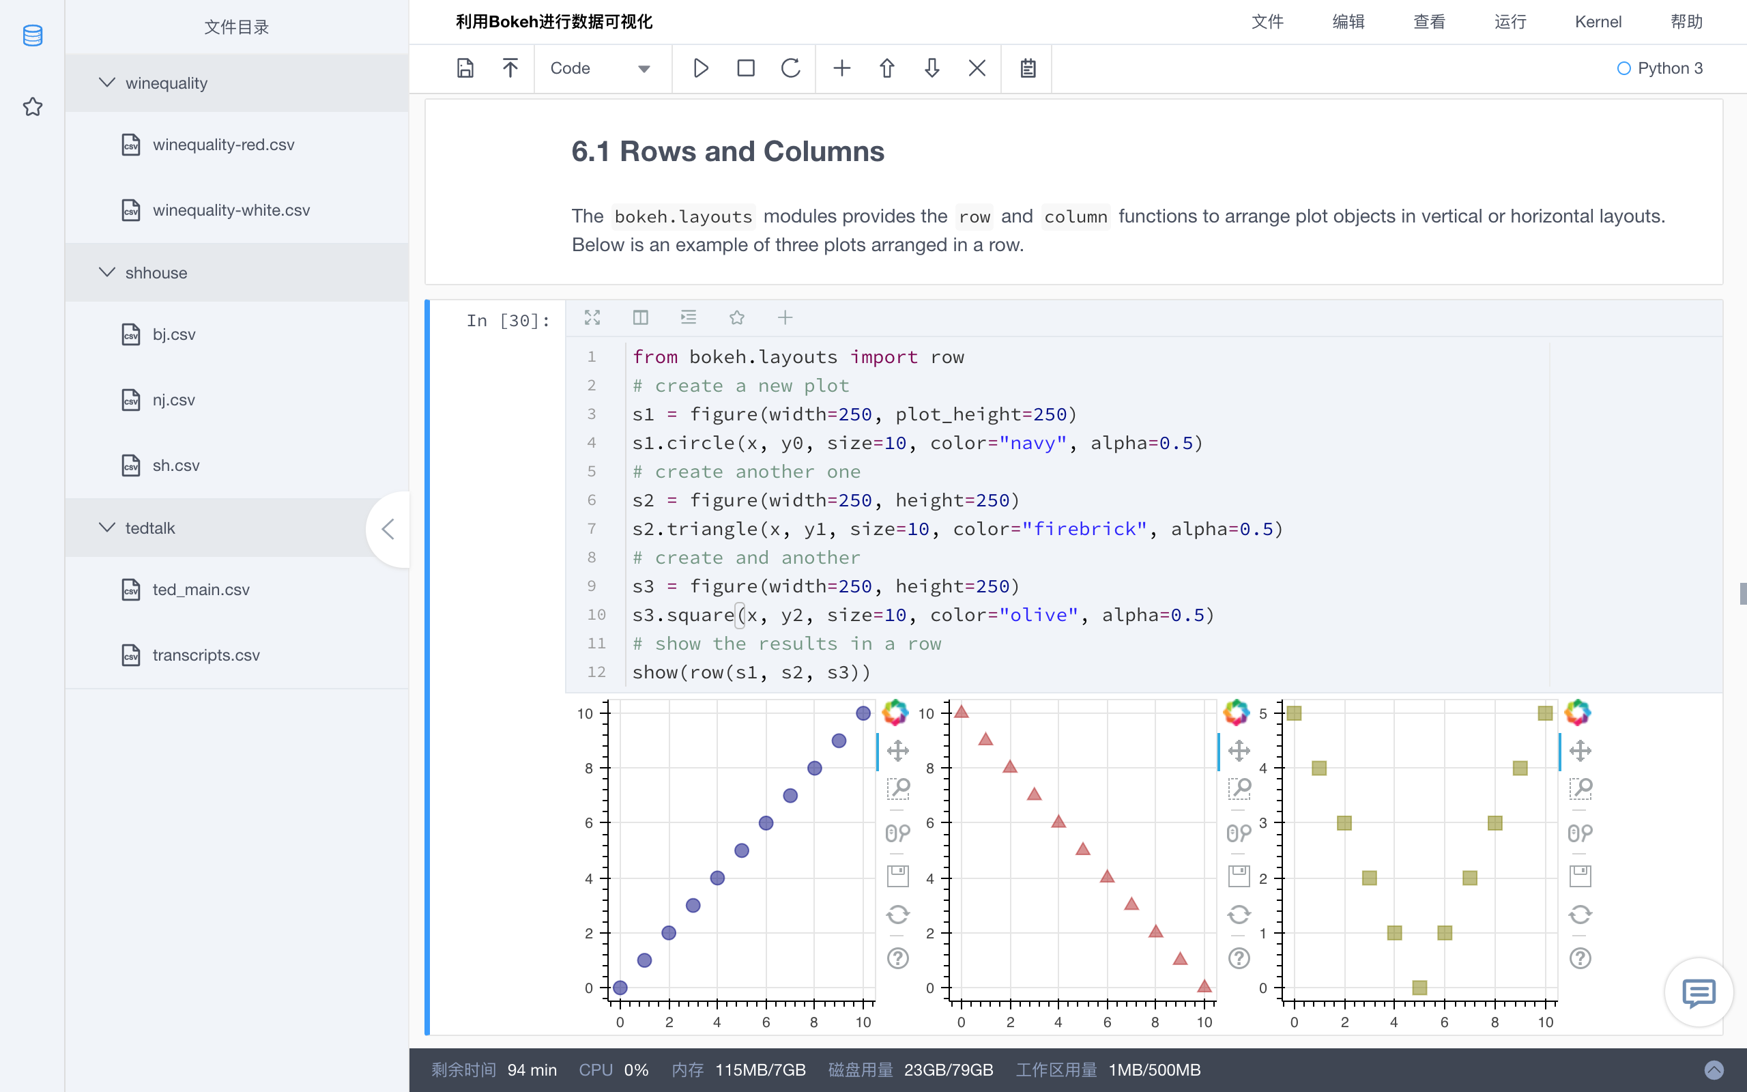This screenshot has width=1747, height=1092.
Task: Open the 运行 menu
Action: pos(1510,22)
